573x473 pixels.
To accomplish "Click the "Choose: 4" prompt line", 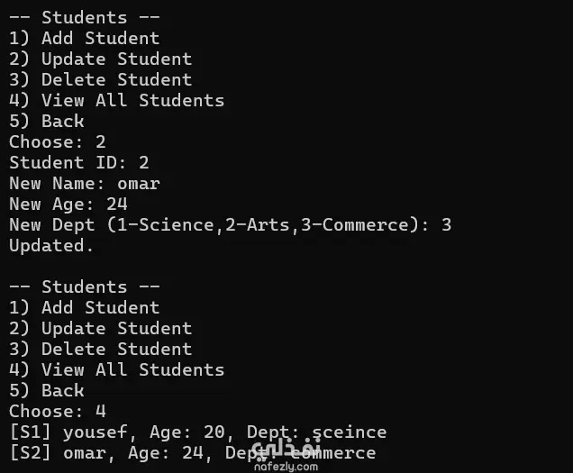I will pyautogui.click(x=58, y=411).
